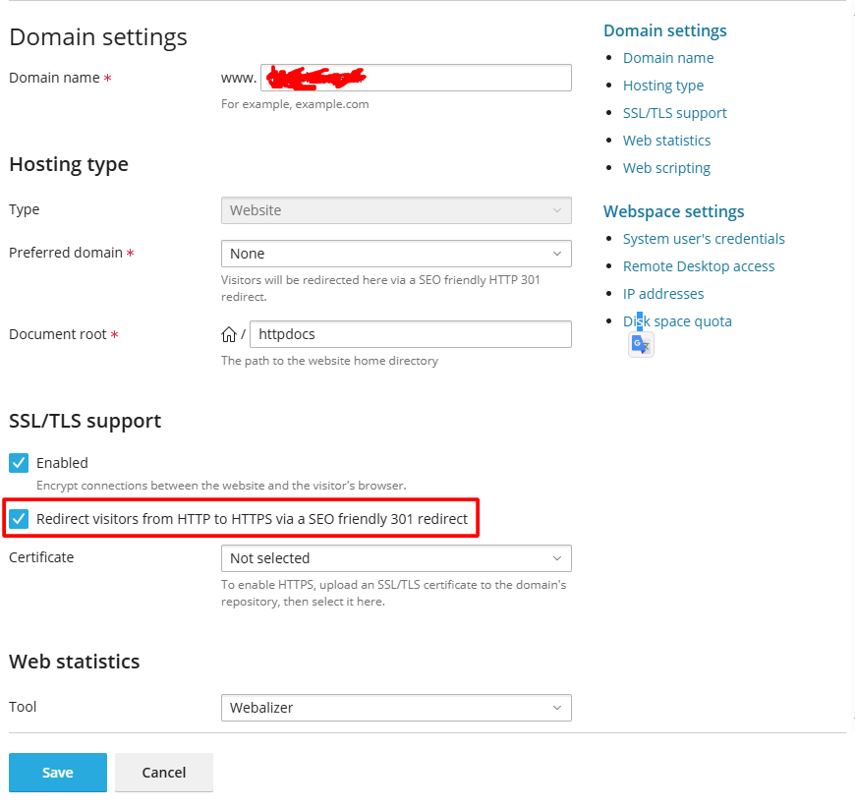
Task: Open the Preferred domain dropdown
Action: [x=396, y=254]
